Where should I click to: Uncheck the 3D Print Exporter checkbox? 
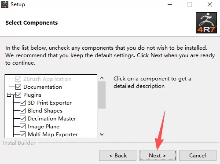click(22, 103)
